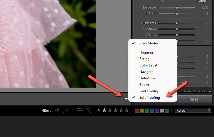Screen dimensions: 214x137
Task: Filter by unedited photos crossed-sliders icon
Action: coord(88,111)
